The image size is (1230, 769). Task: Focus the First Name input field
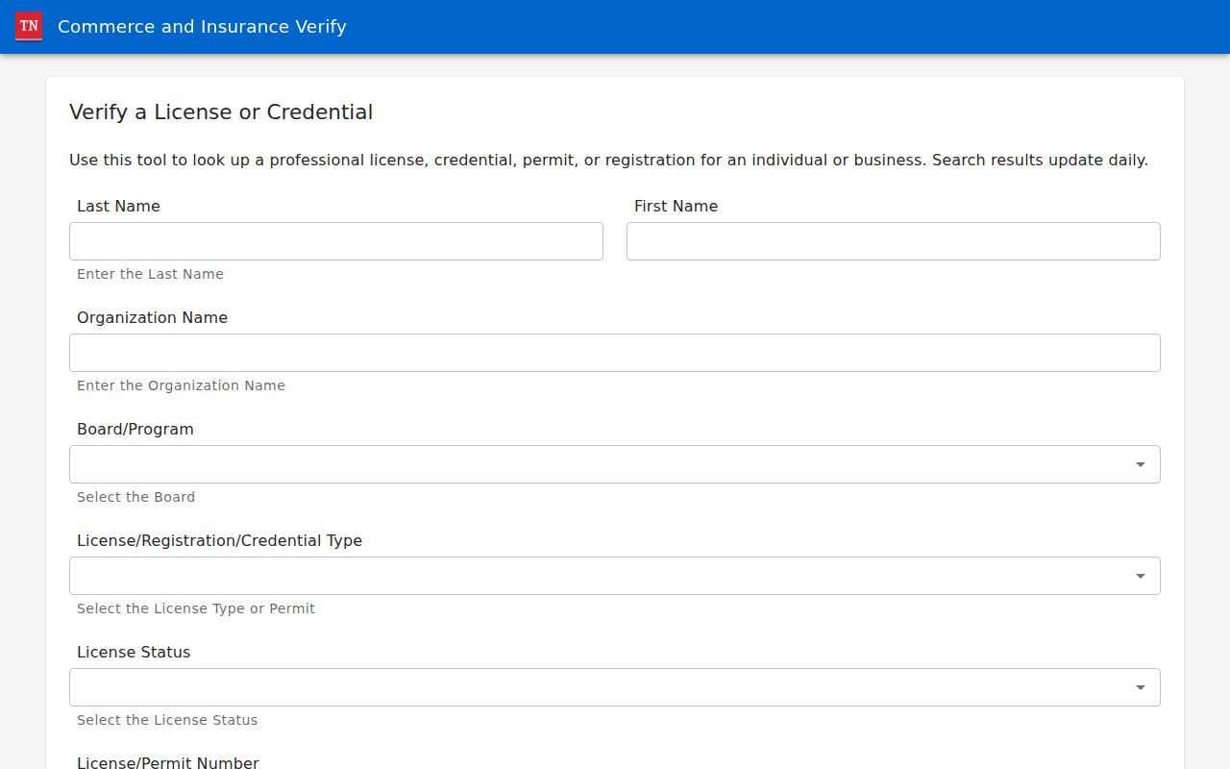894,241
